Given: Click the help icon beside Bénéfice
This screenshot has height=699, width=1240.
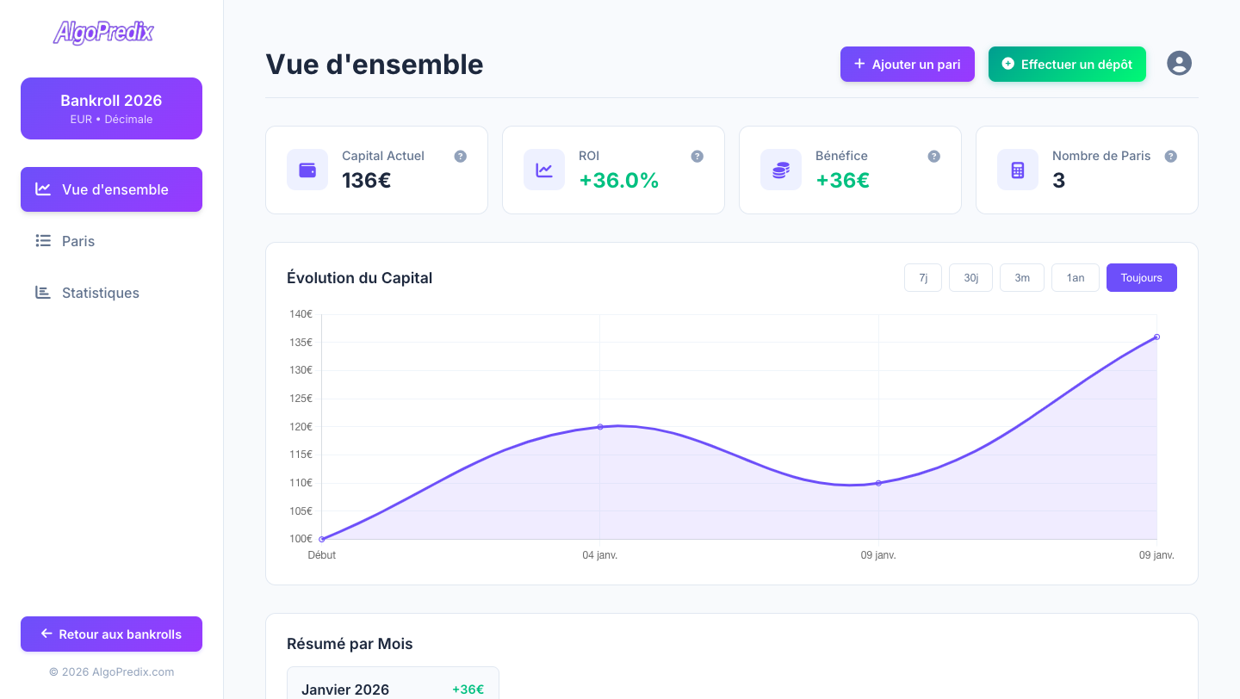Looking at the screenshot, I should 934,157.
